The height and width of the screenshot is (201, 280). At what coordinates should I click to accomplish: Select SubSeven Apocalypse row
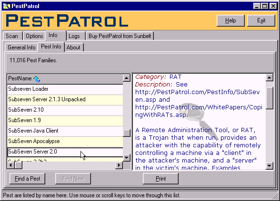point(65,142)
